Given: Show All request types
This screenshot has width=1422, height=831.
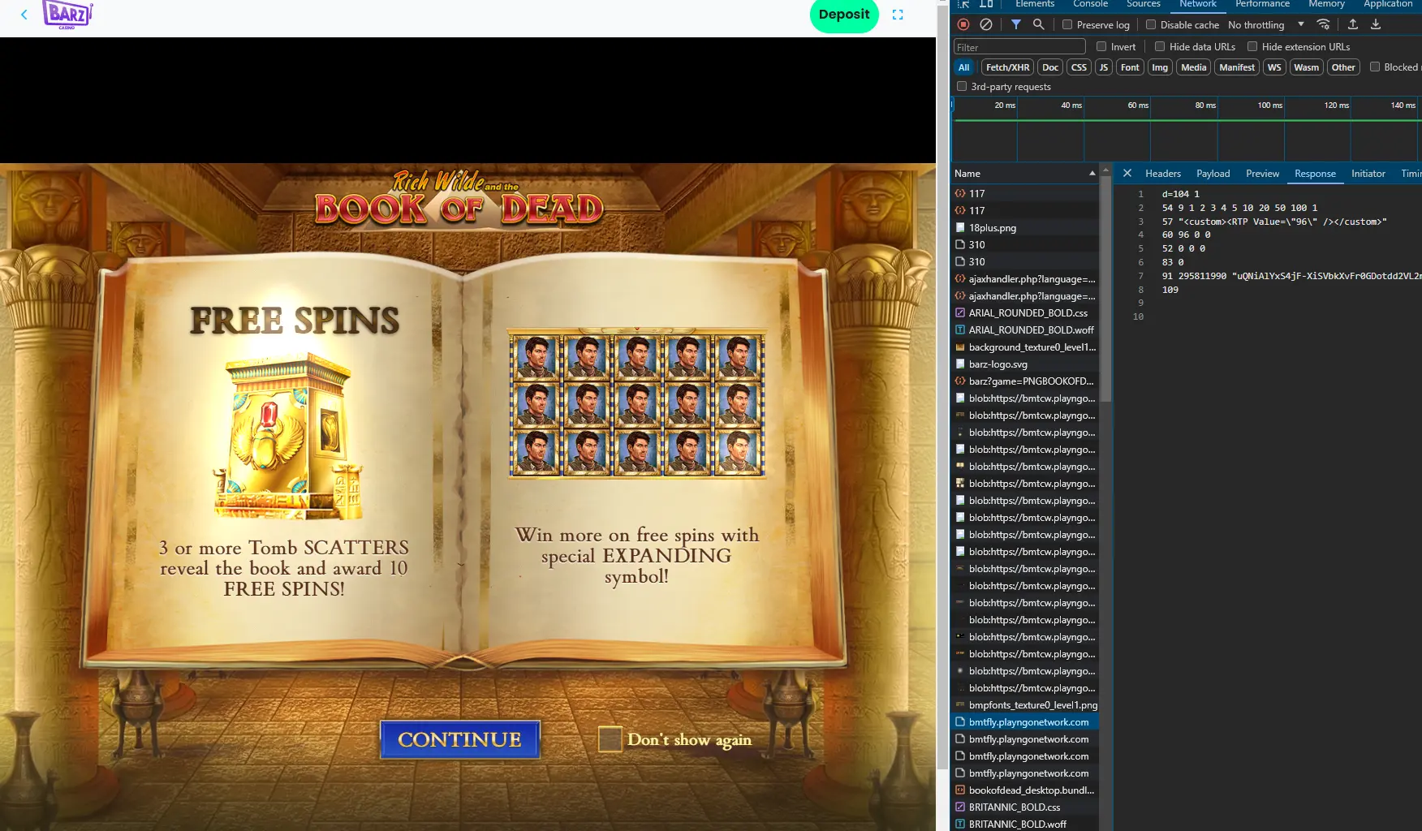Looking at the screenshot, I should pos(963,67).
